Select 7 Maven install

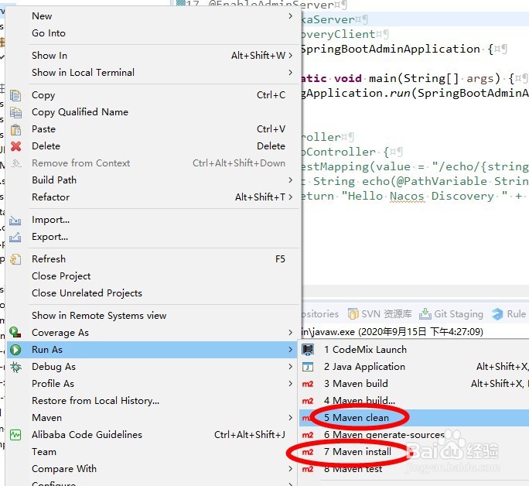357,452
